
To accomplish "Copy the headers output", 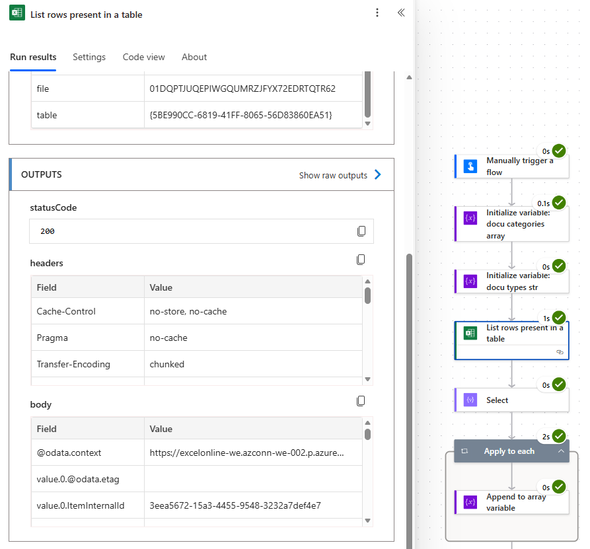I will pyautogui.click(x=361, y=260).
